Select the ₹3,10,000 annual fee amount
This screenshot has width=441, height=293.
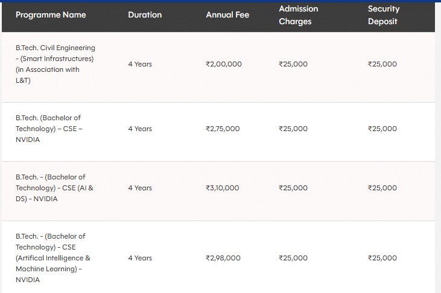[223, 188]
